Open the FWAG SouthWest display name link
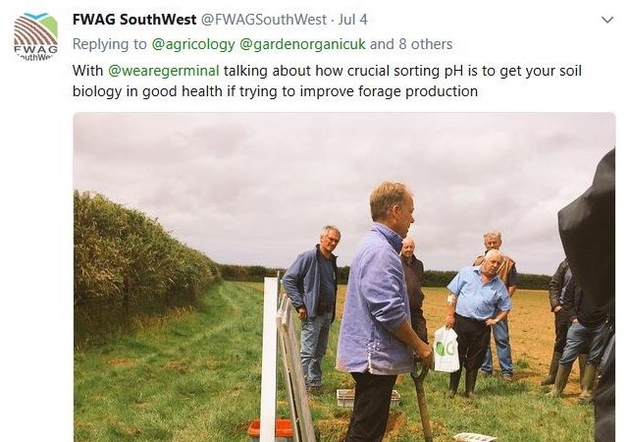630x442 pixels. click(x=134, y=20)
